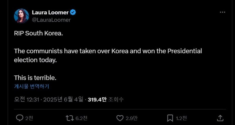
Task: Click the 오전 12:31 timestamp
Action: click(26, 100)
